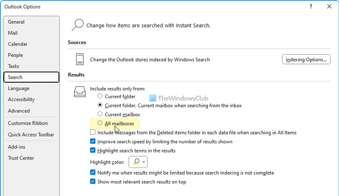Image resolution: width=339 pixels, height=196 pixels.
Task: Open the Trust Center page
Action: 21,158
